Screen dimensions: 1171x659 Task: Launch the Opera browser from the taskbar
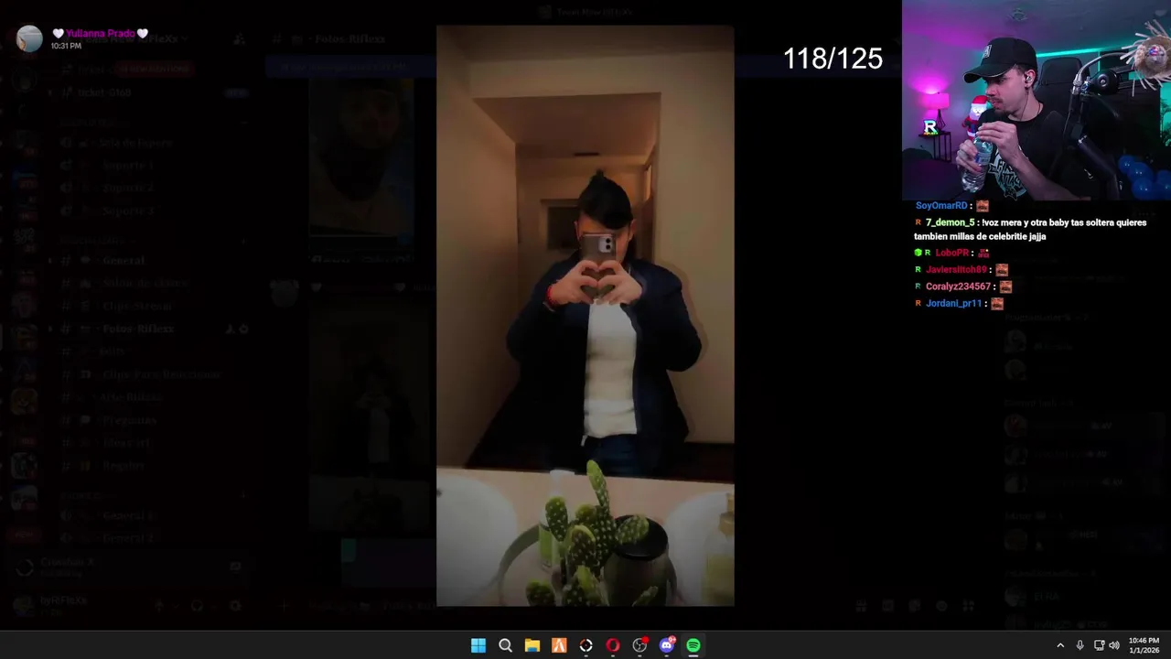click(613, 645)
